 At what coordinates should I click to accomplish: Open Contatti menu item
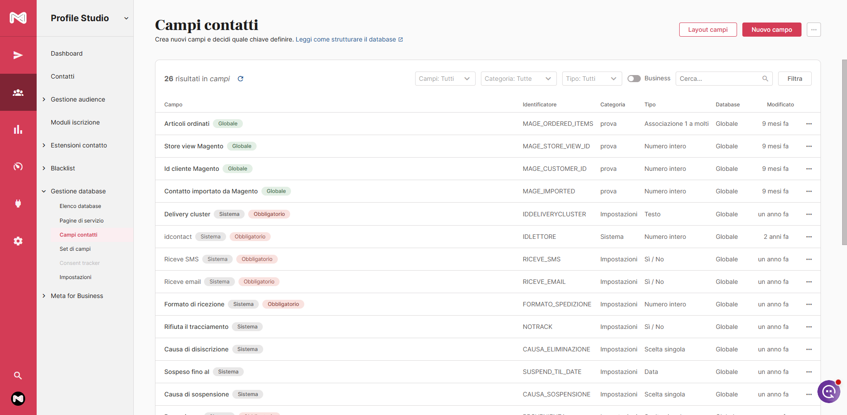point(63,76)
